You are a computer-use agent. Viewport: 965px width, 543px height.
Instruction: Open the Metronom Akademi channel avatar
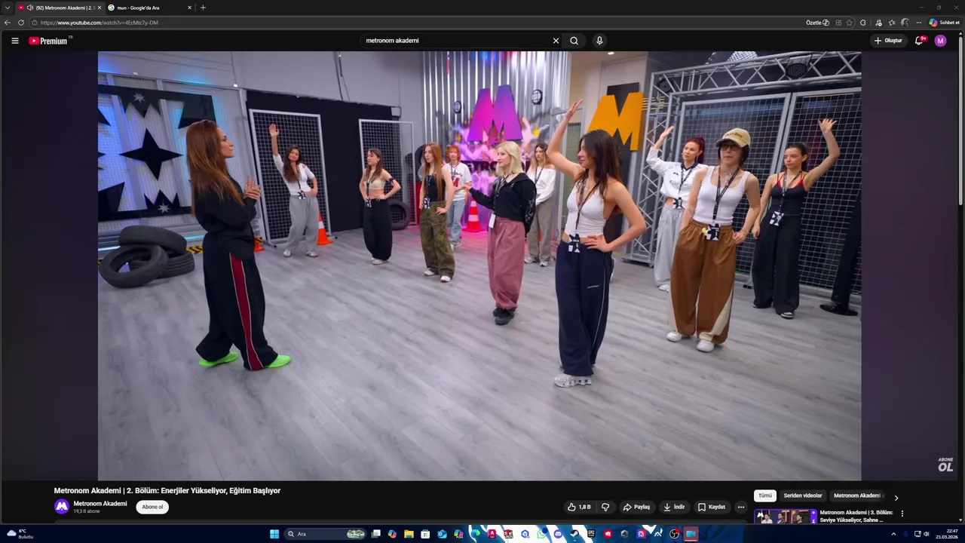[x=62, y=507]
